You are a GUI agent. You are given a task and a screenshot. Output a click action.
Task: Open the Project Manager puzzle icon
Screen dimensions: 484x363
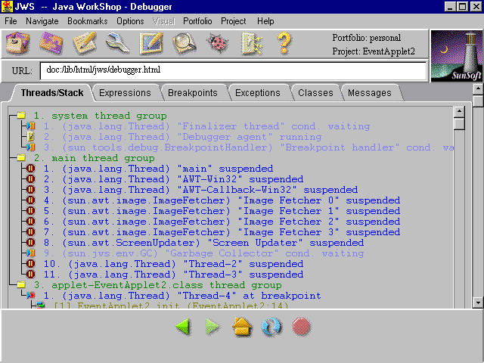51,44
